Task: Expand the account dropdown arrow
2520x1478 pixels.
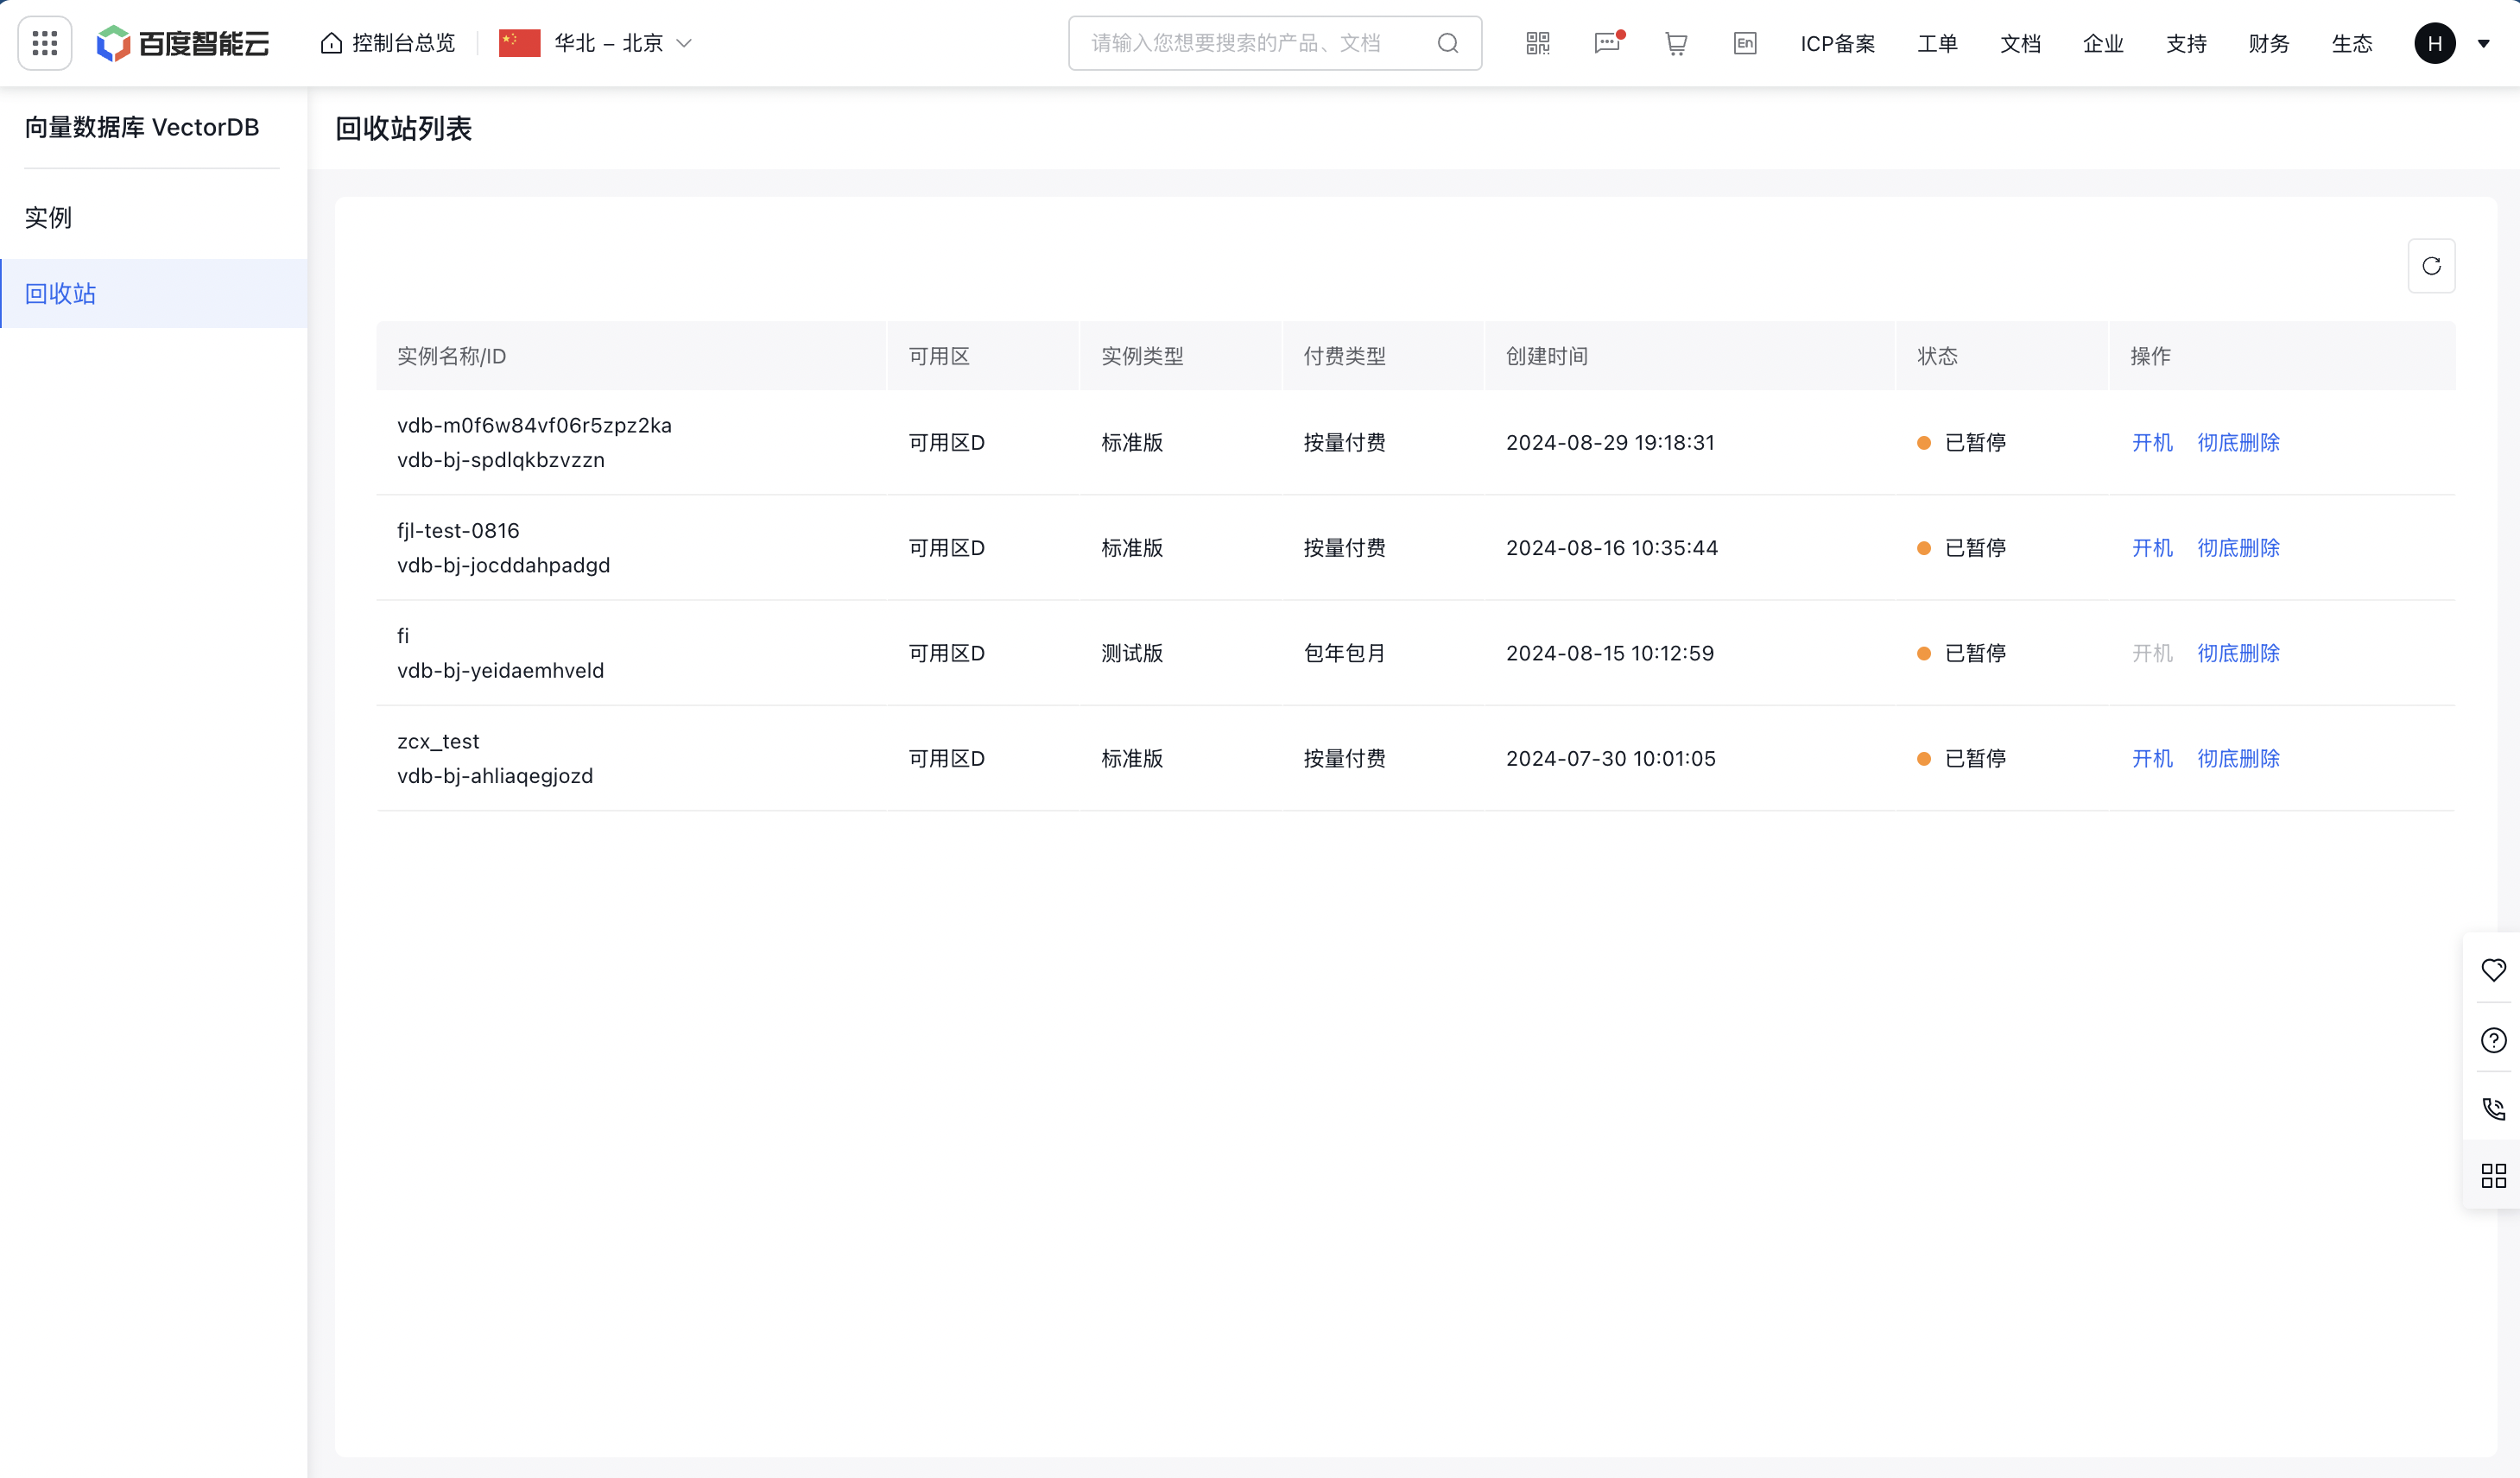Action: pos(2483,43)
